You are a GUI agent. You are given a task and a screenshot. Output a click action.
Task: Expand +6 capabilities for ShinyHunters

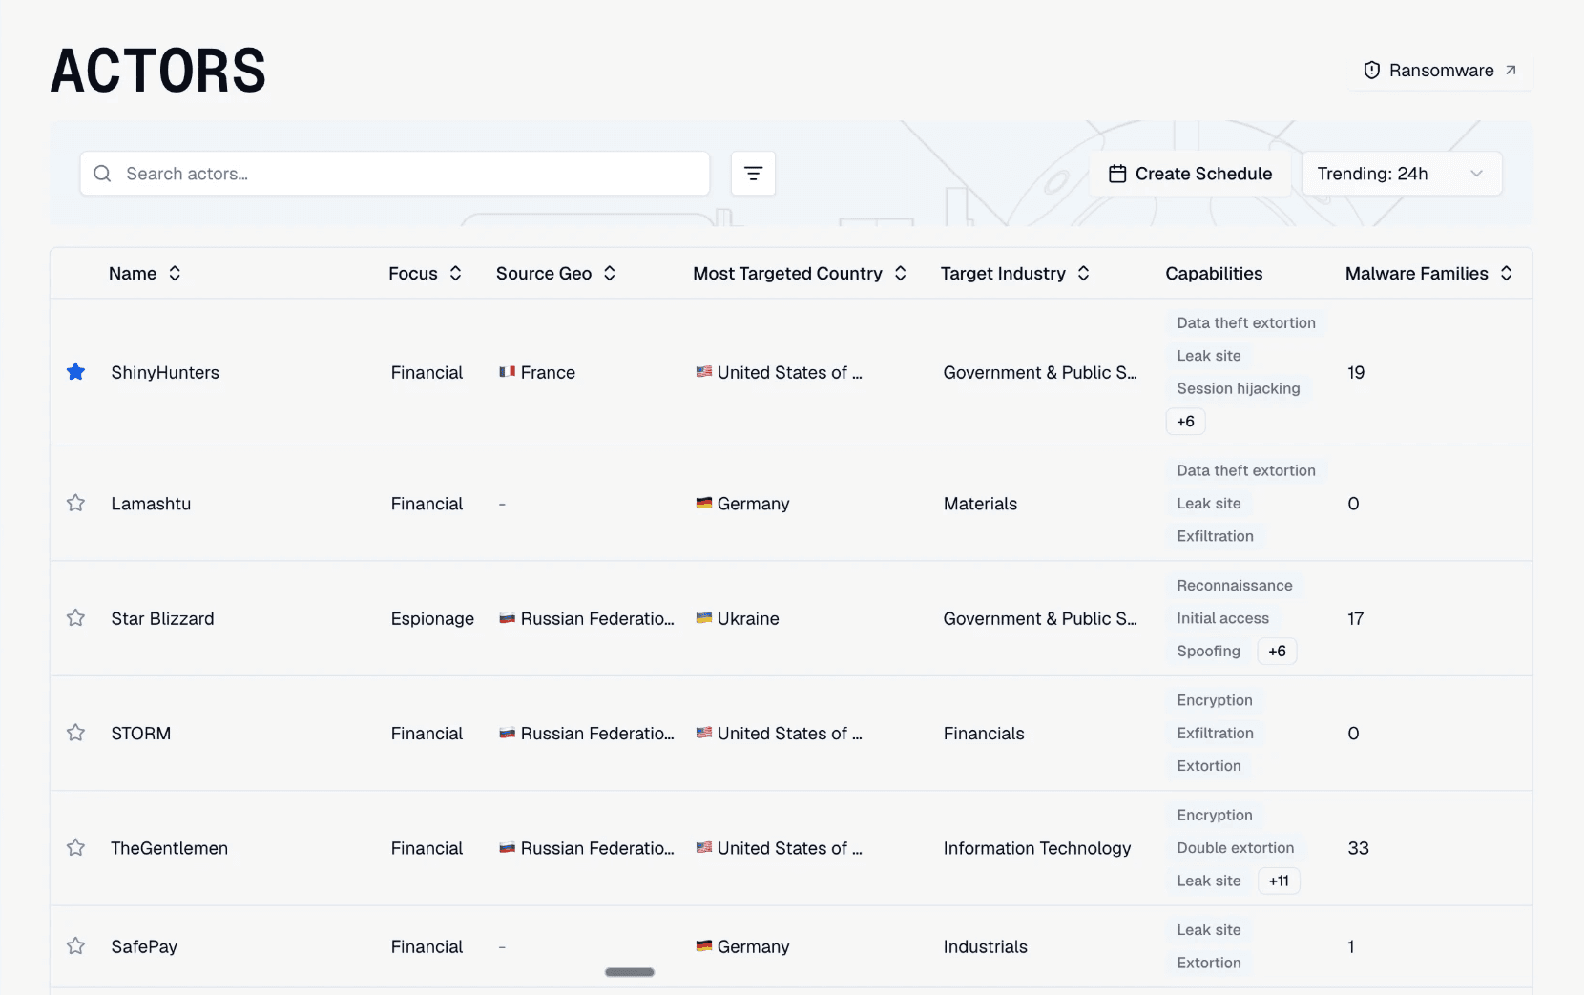click(x=1185, y=422)
